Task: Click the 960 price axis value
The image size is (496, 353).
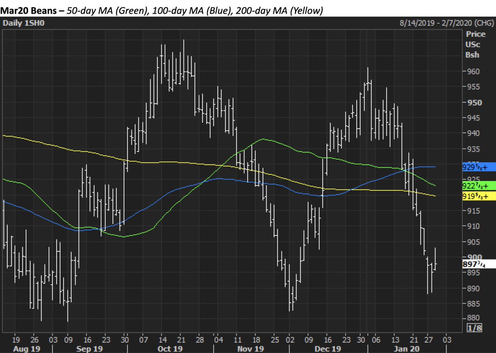Action: tap(473, 71)
